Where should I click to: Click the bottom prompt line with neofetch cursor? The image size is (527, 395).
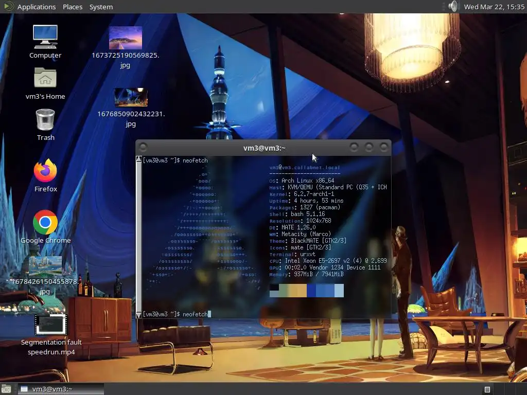(x=177, y=314)
